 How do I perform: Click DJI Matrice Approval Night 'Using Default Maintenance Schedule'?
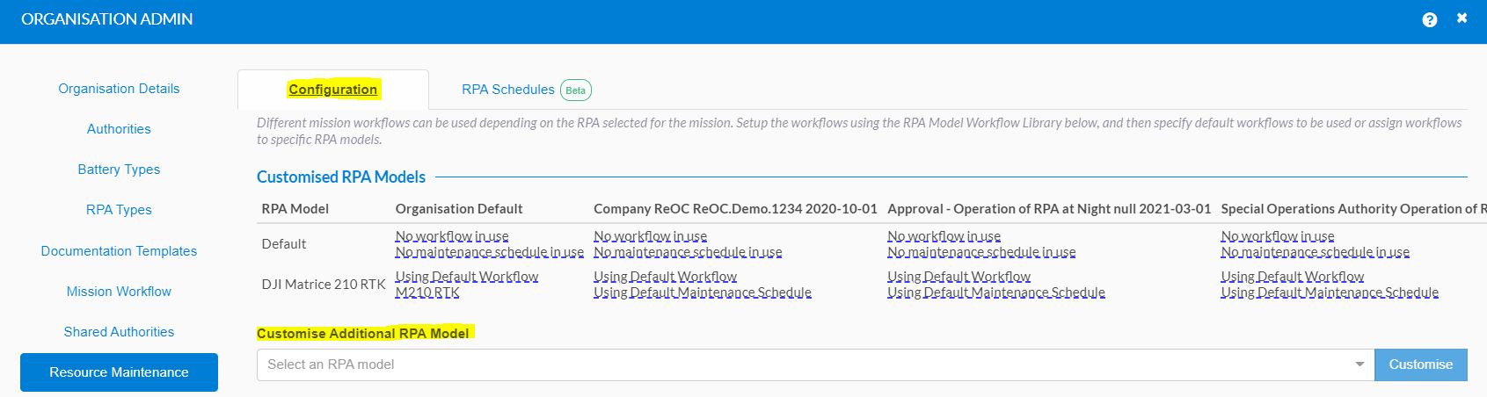(x=996, y=292)
